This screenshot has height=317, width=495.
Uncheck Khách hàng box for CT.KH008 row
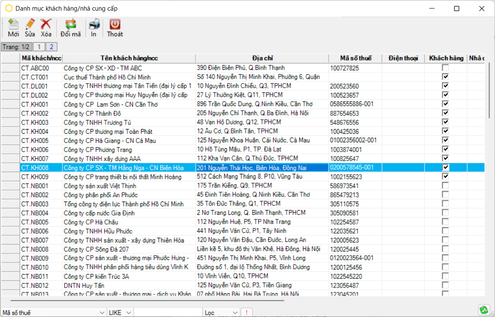pyautogui.click(x=445, y=167)
